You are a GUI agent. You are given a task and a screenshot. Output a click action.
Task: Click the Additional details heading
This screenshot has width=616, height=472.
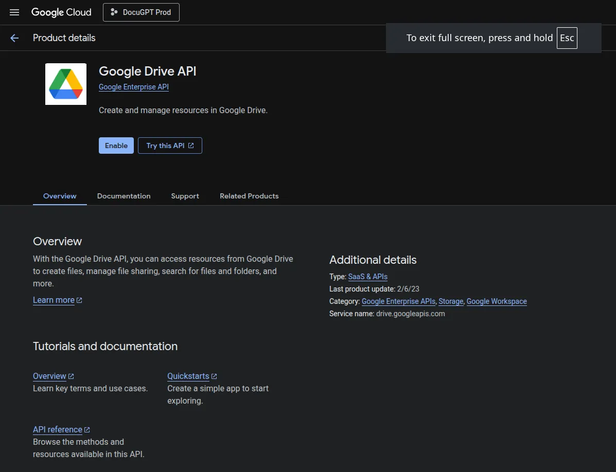373,260
